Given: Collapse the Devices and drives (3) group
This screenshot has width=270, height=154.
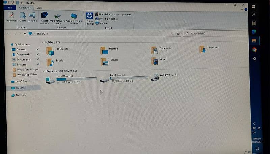Looking at the screenshot, I should 44,71.
